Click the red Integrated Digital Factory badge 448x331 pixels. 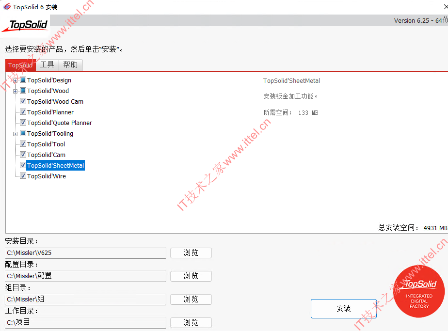pos(419,291)
